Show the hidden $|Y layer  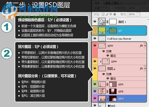coord(95,30)
